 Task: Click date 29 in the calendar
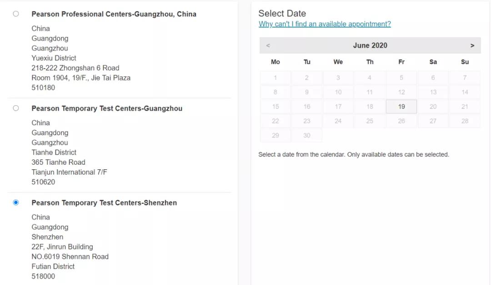275,135
